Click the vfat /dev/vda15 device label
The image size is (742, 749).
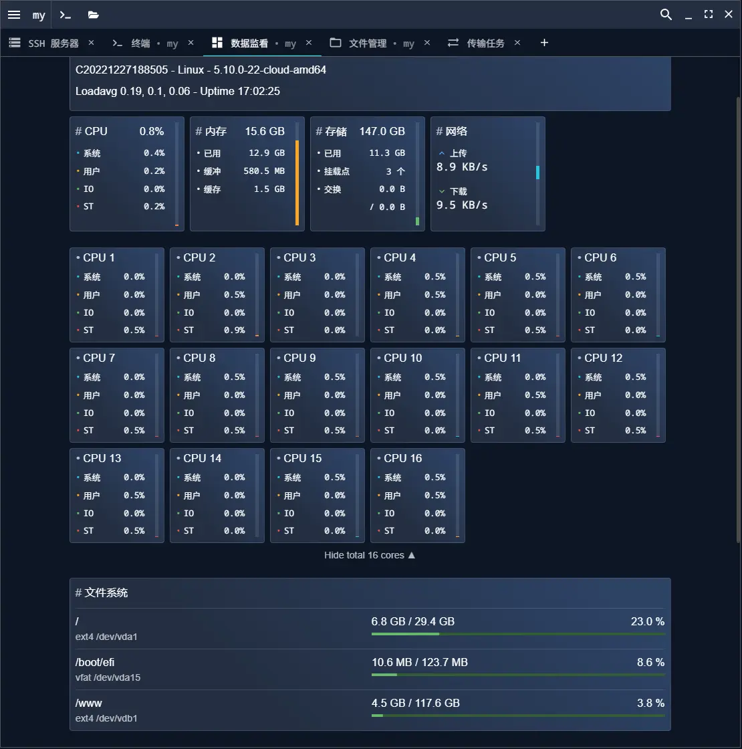(108, 677)
